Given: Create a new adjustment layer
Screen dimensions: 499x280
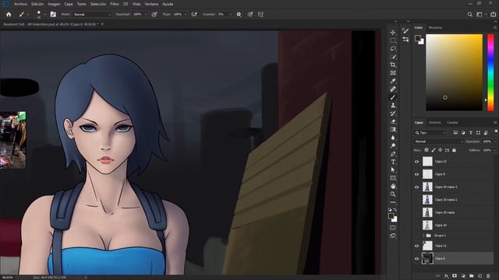Looking at the screenshot, I should pos(463,276).
